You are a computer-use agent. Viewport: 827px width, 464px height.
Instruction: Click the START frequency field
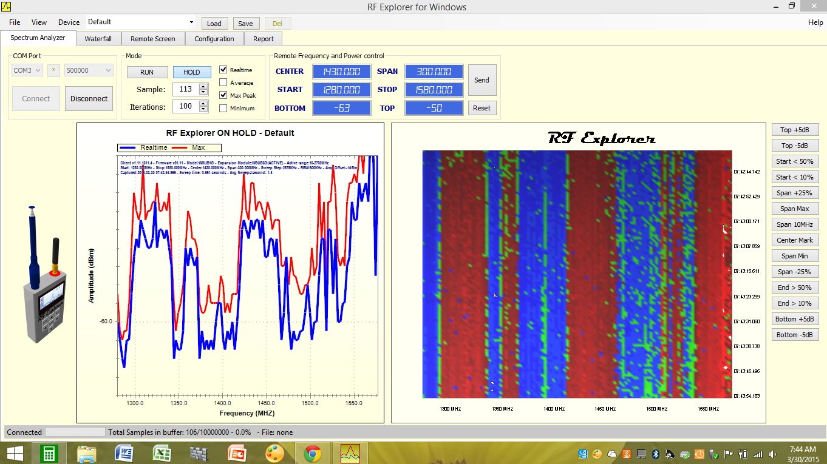pos(341,90)
